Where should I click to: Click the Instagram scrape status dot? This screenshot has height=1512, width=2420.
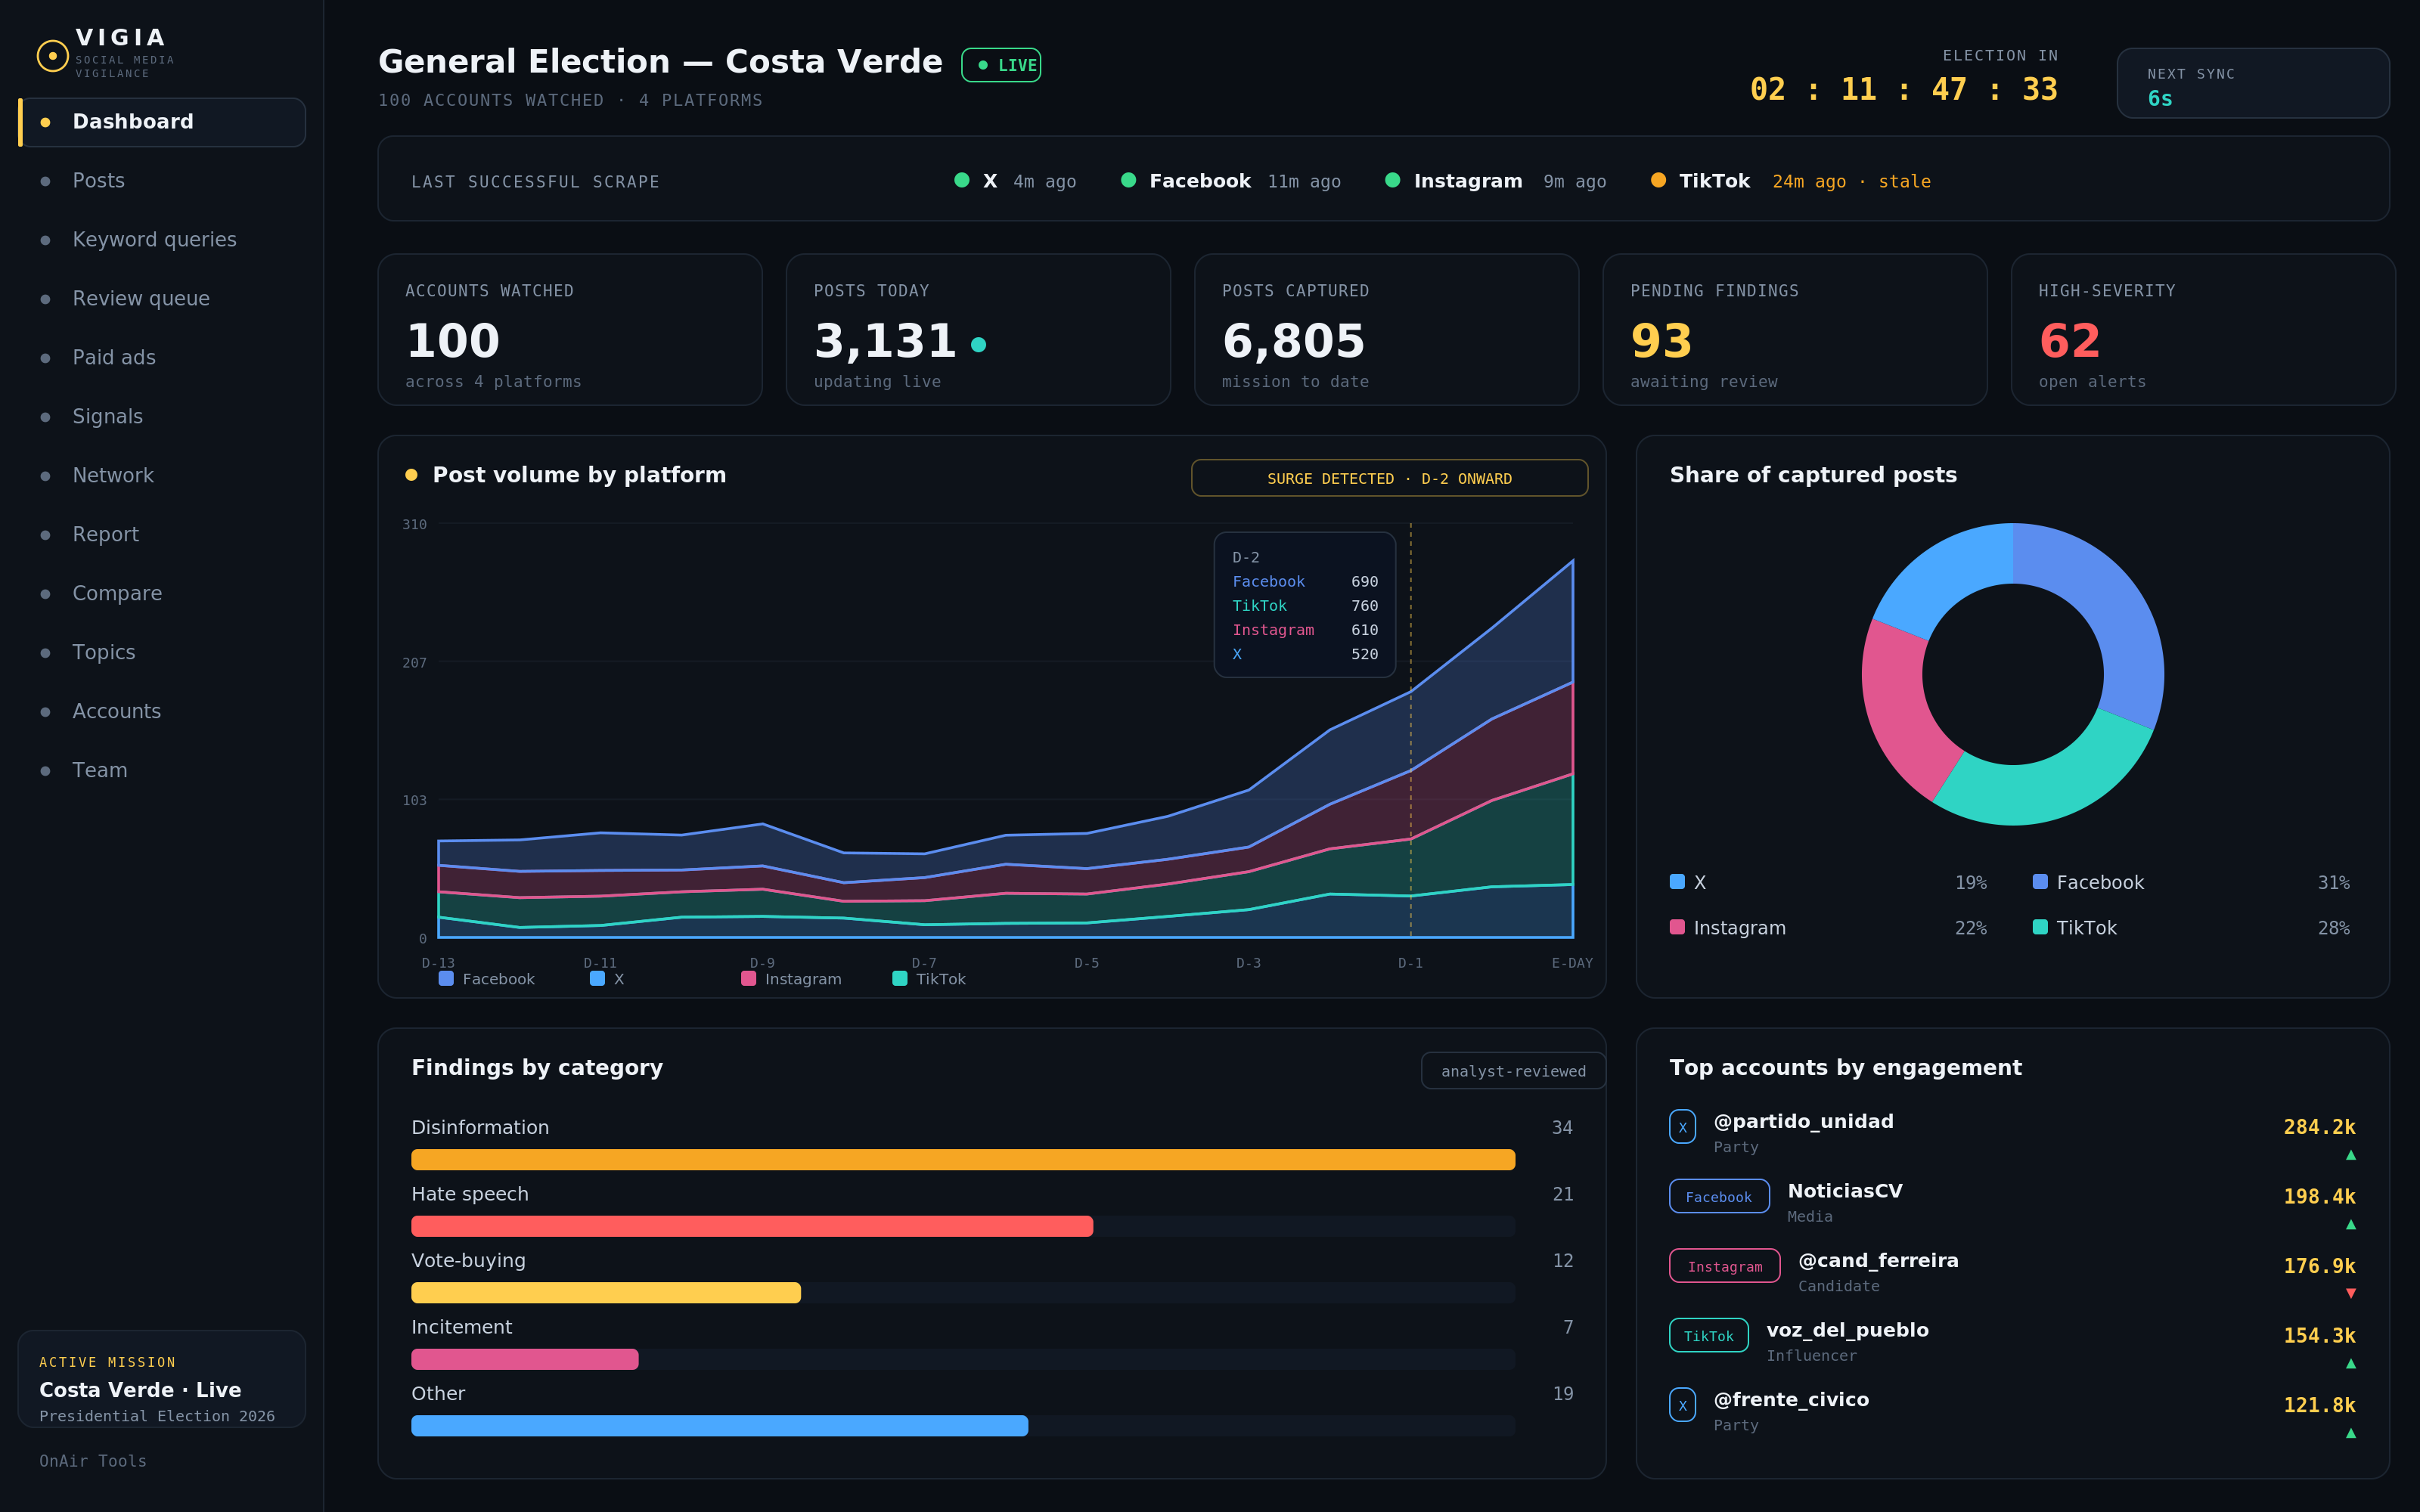point(1392,180)
